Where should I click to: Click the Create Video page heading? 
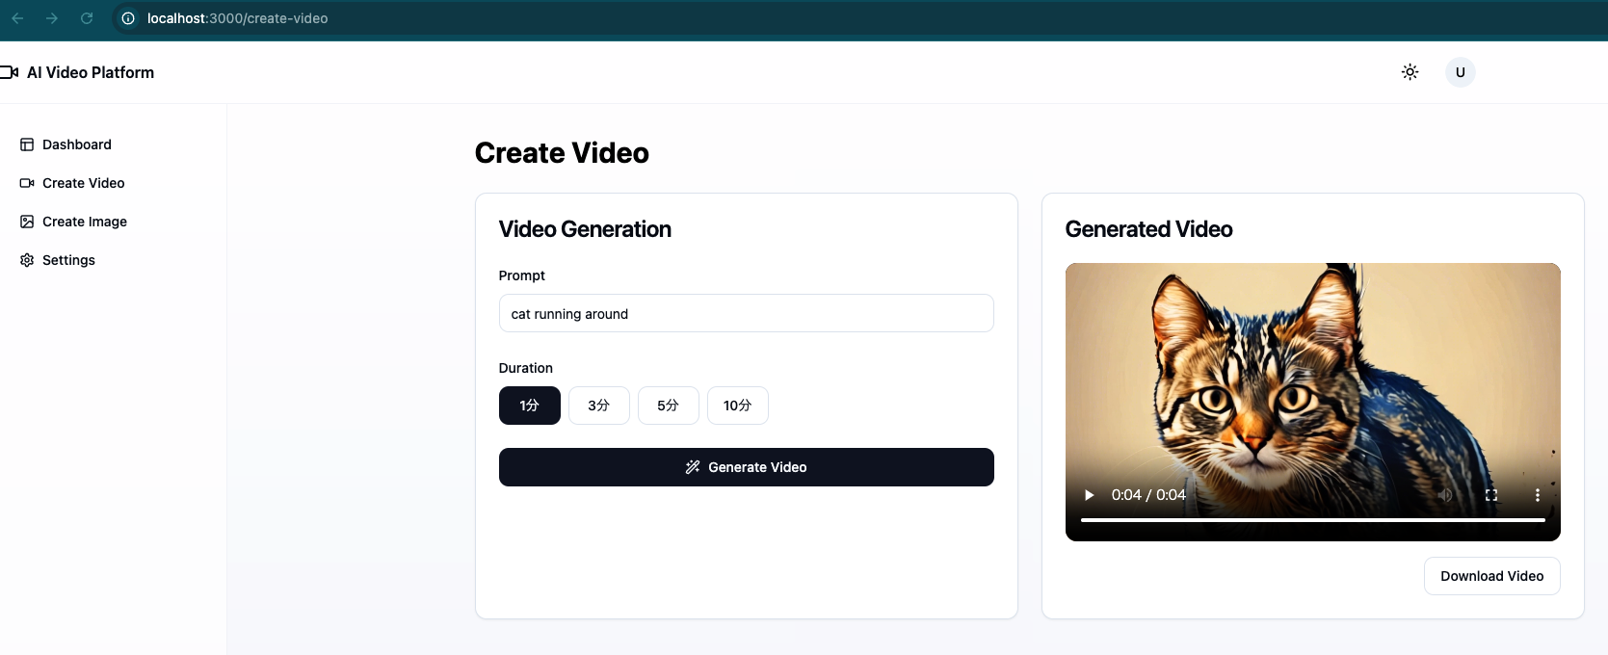click(x=562, y=153)
